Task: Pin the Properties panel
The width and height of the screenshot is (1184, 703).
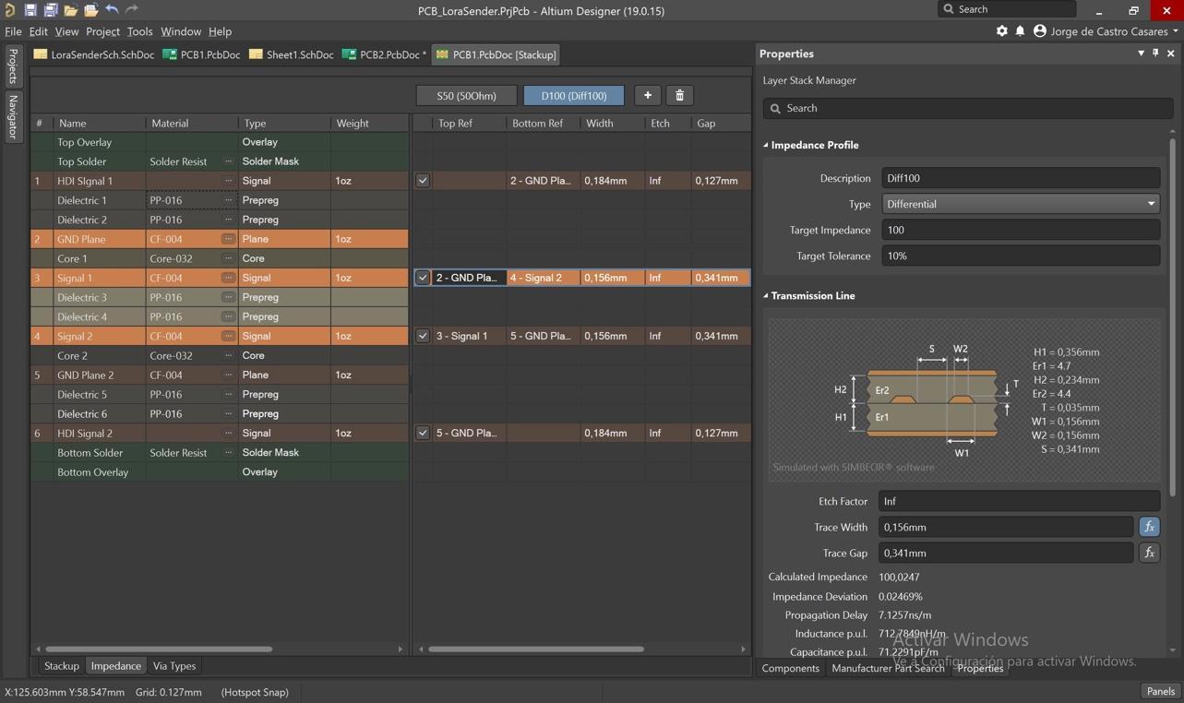Action: click(x=1155, y=54)
